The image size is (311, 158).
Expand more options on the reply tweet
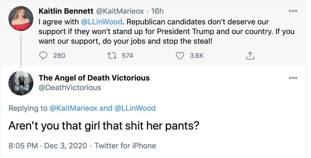click(x=293, y=78)
